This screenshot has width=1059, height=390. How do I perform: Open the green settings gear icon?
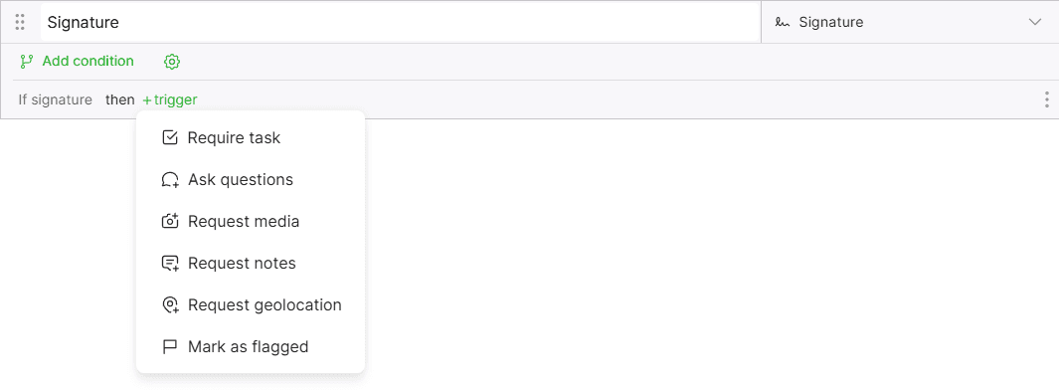[x=172, y=62]
